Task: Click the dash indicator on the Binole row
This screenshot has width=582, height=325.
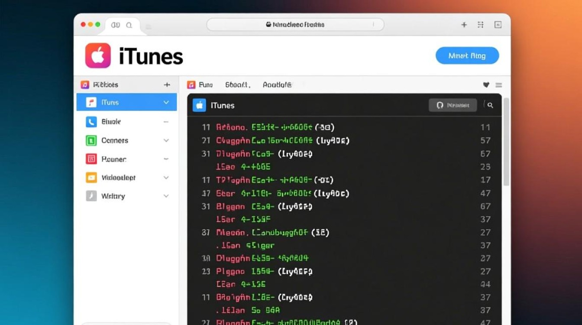Action: [166, 122]
